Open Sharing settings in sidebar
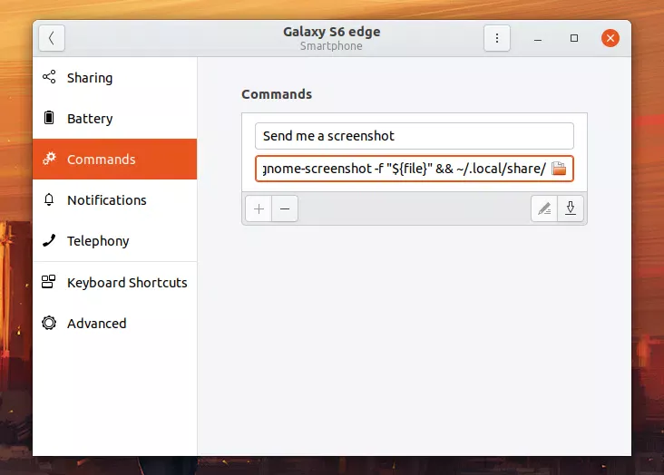The height and width of the screenshot is (475, 664). pos(115,77)
